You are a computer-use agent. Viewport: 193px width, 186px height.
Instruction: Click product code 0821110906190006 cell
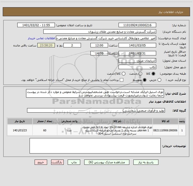[165, 130]
